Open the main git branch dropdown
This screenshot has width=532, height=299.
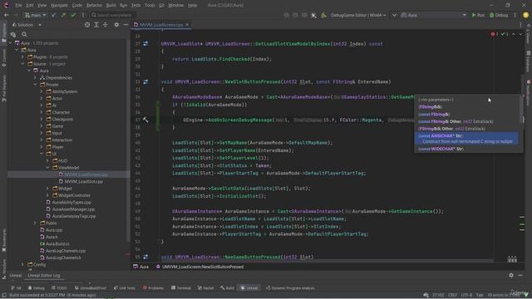pyautogui.click(x=35, y=15)
